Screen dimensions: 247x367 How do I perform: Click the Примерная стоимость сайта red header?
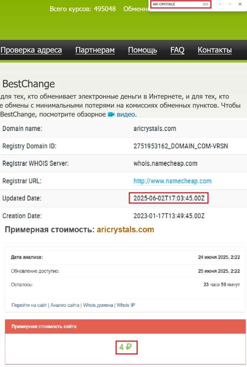coord(125,327)
